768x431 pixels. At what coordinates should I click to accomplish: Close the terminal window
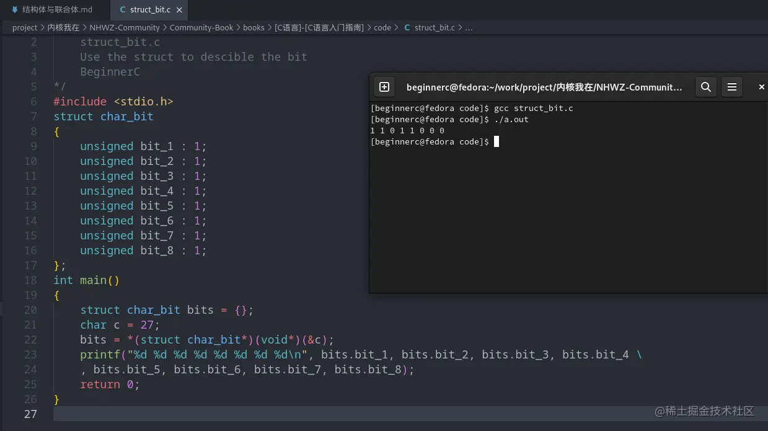[761, 87]
